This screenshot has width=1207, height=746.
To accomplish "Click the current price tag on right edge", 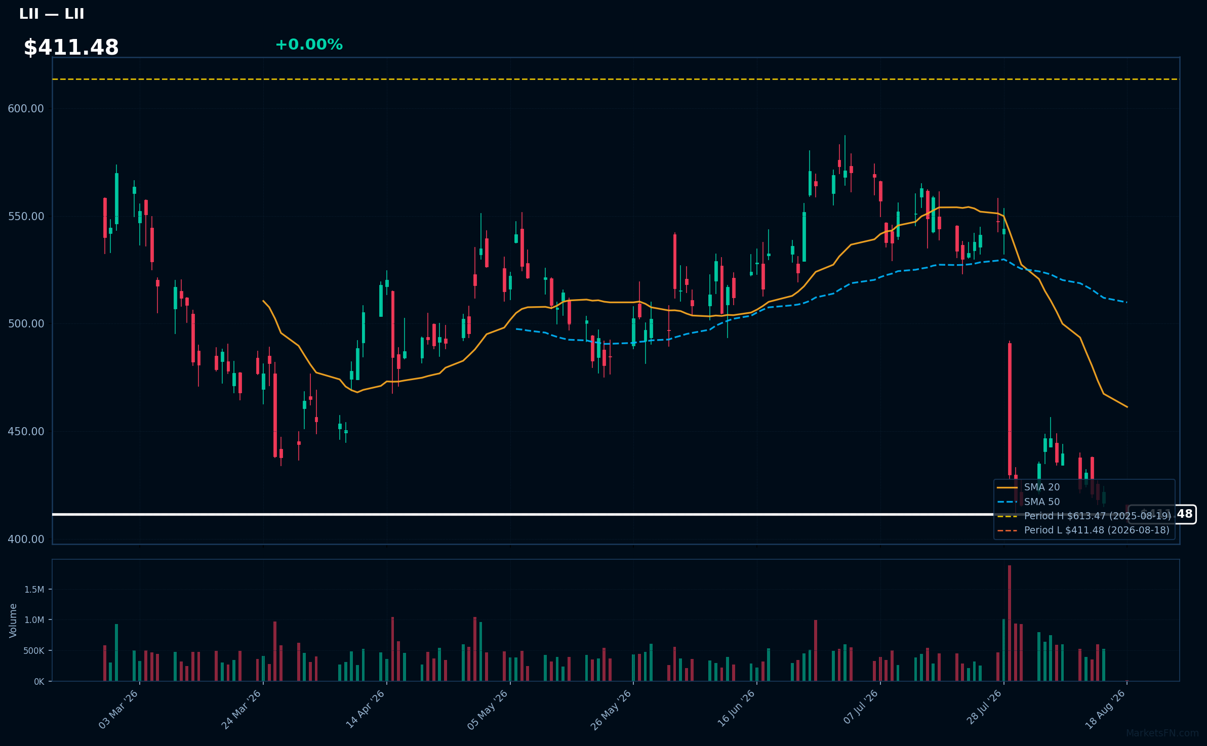I will 1162,514.
